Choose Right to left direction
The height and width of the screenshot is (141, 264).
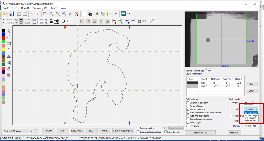(251, 121)
